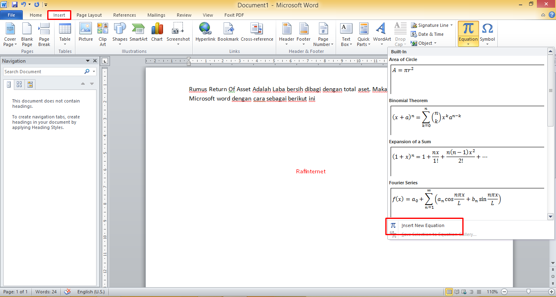This screenshot has height=297, width=556.
Task: Open Clip Art pane
Action: pos(103,35)
